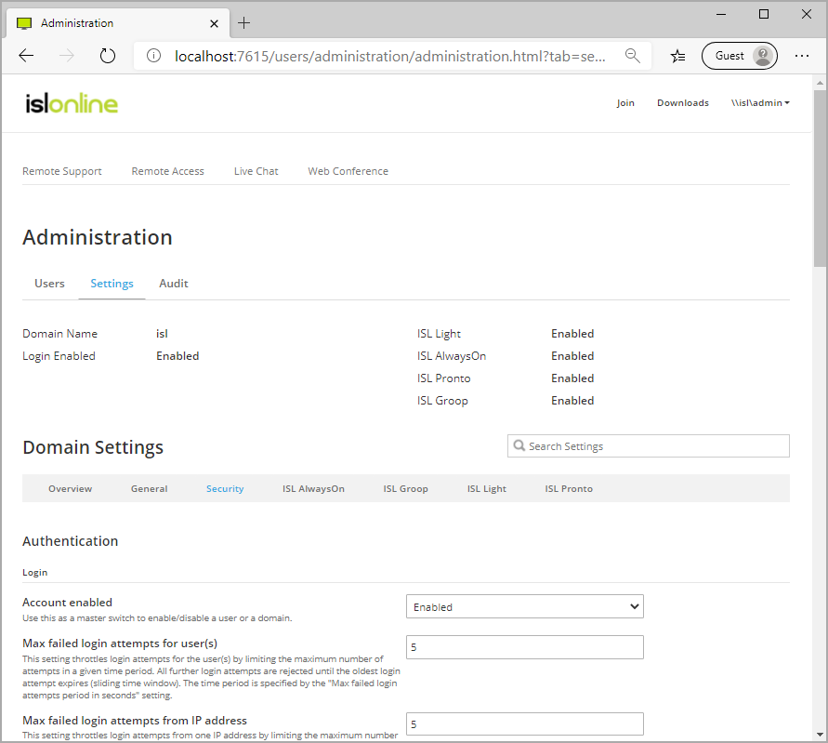Expand the Account enabled dropdown
This screenshot has width=828, height=743.
[525, 606]
